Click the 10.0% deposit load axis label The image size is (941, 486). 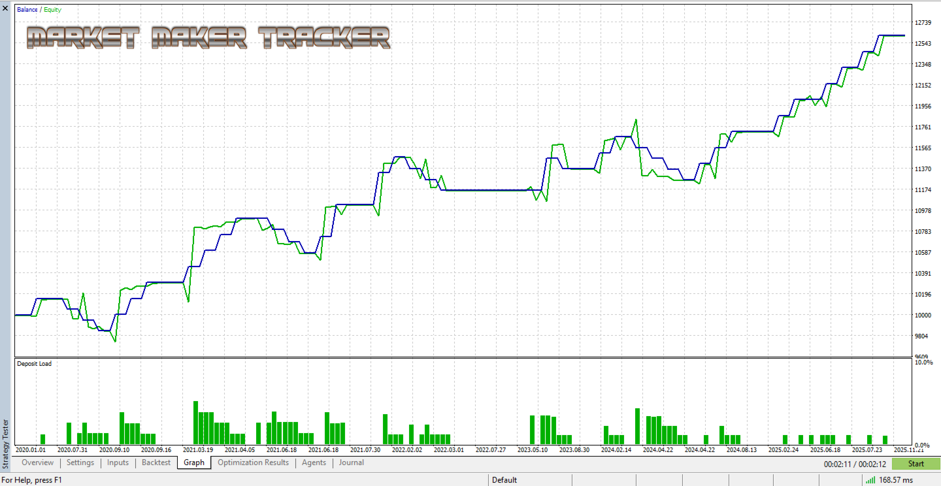pos(923,362)
